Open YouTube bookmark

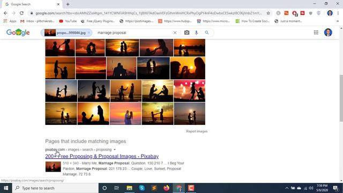[68, 21]
